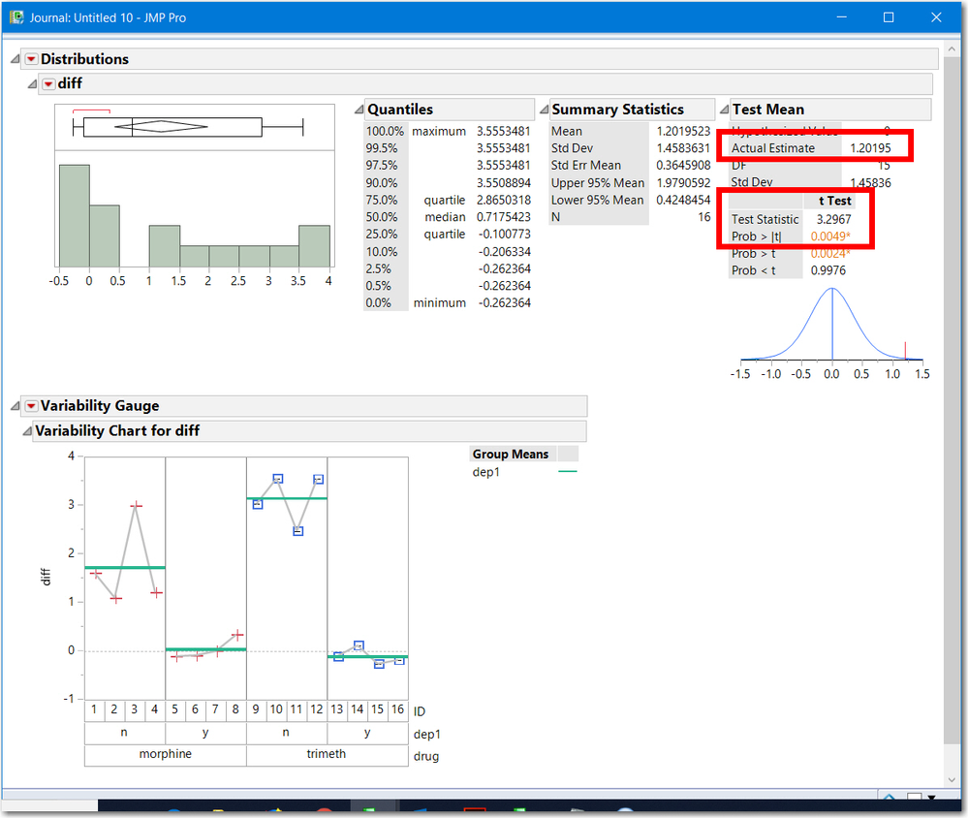Click the Group Means legend header
This screenshot has height=818, width=968.
[x=511, y=455]
